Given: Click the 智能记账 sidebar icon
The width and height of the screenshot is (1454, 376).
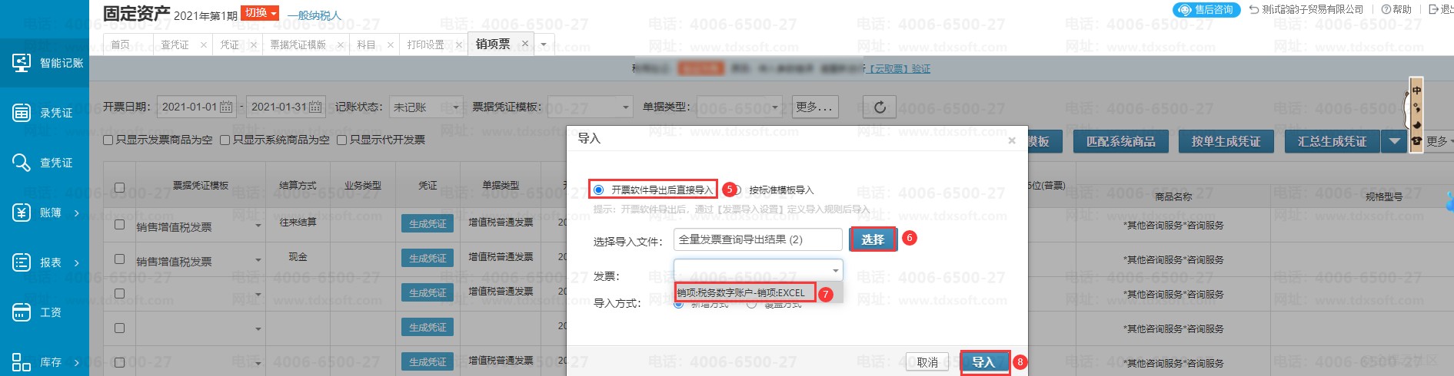Looking at the screenshot, I should [x=22, y=63].
